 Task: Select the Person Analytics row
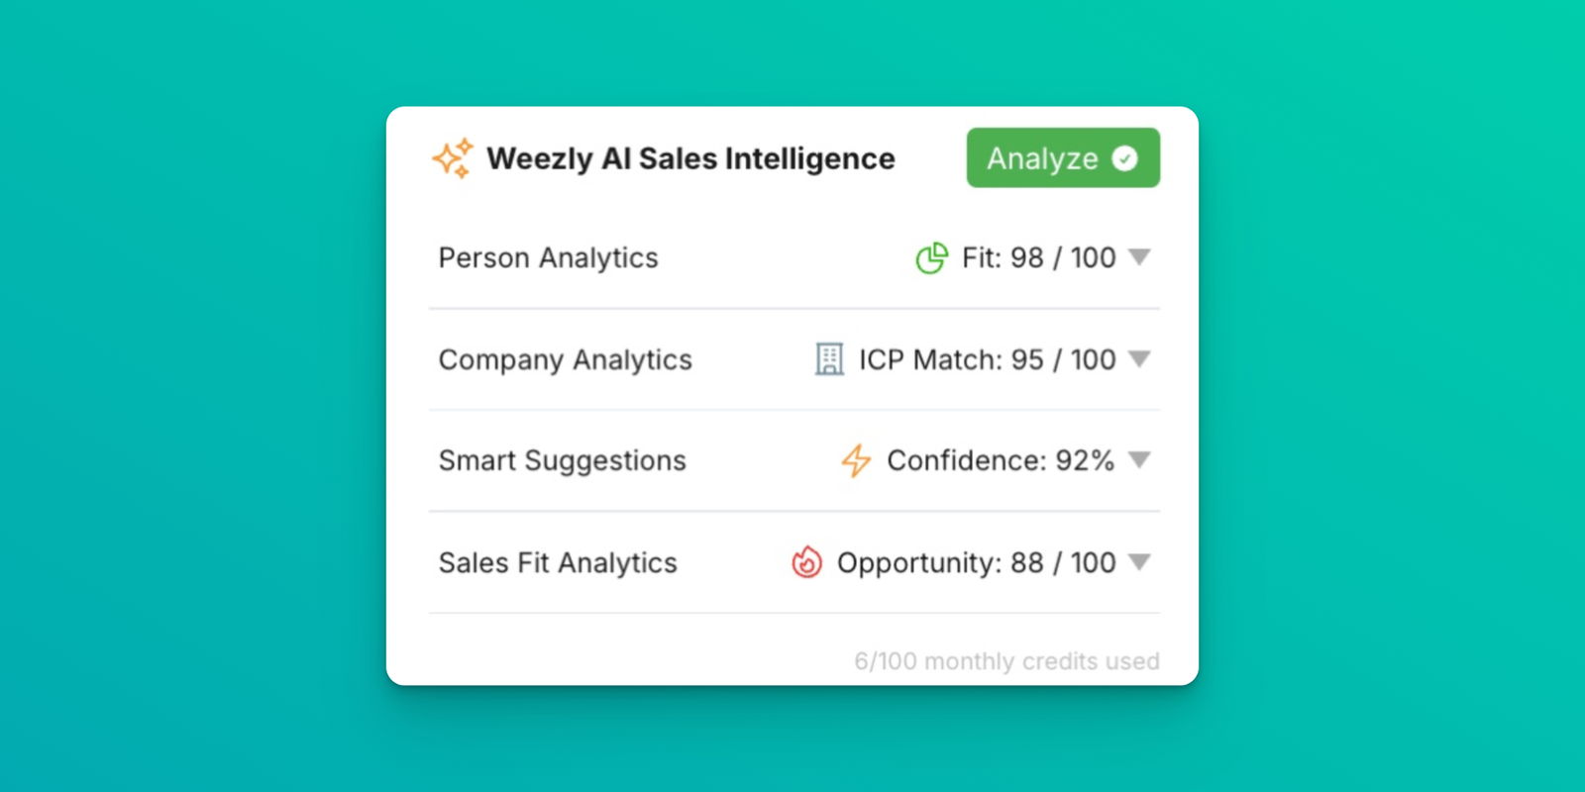tap(549, 257)
